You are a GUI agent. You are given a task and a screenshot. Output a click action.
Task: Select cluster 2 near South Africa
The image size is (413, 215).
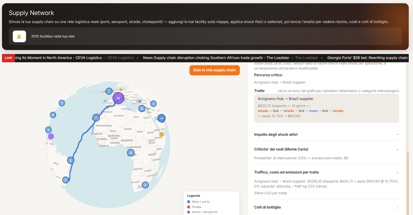point(145,185)
